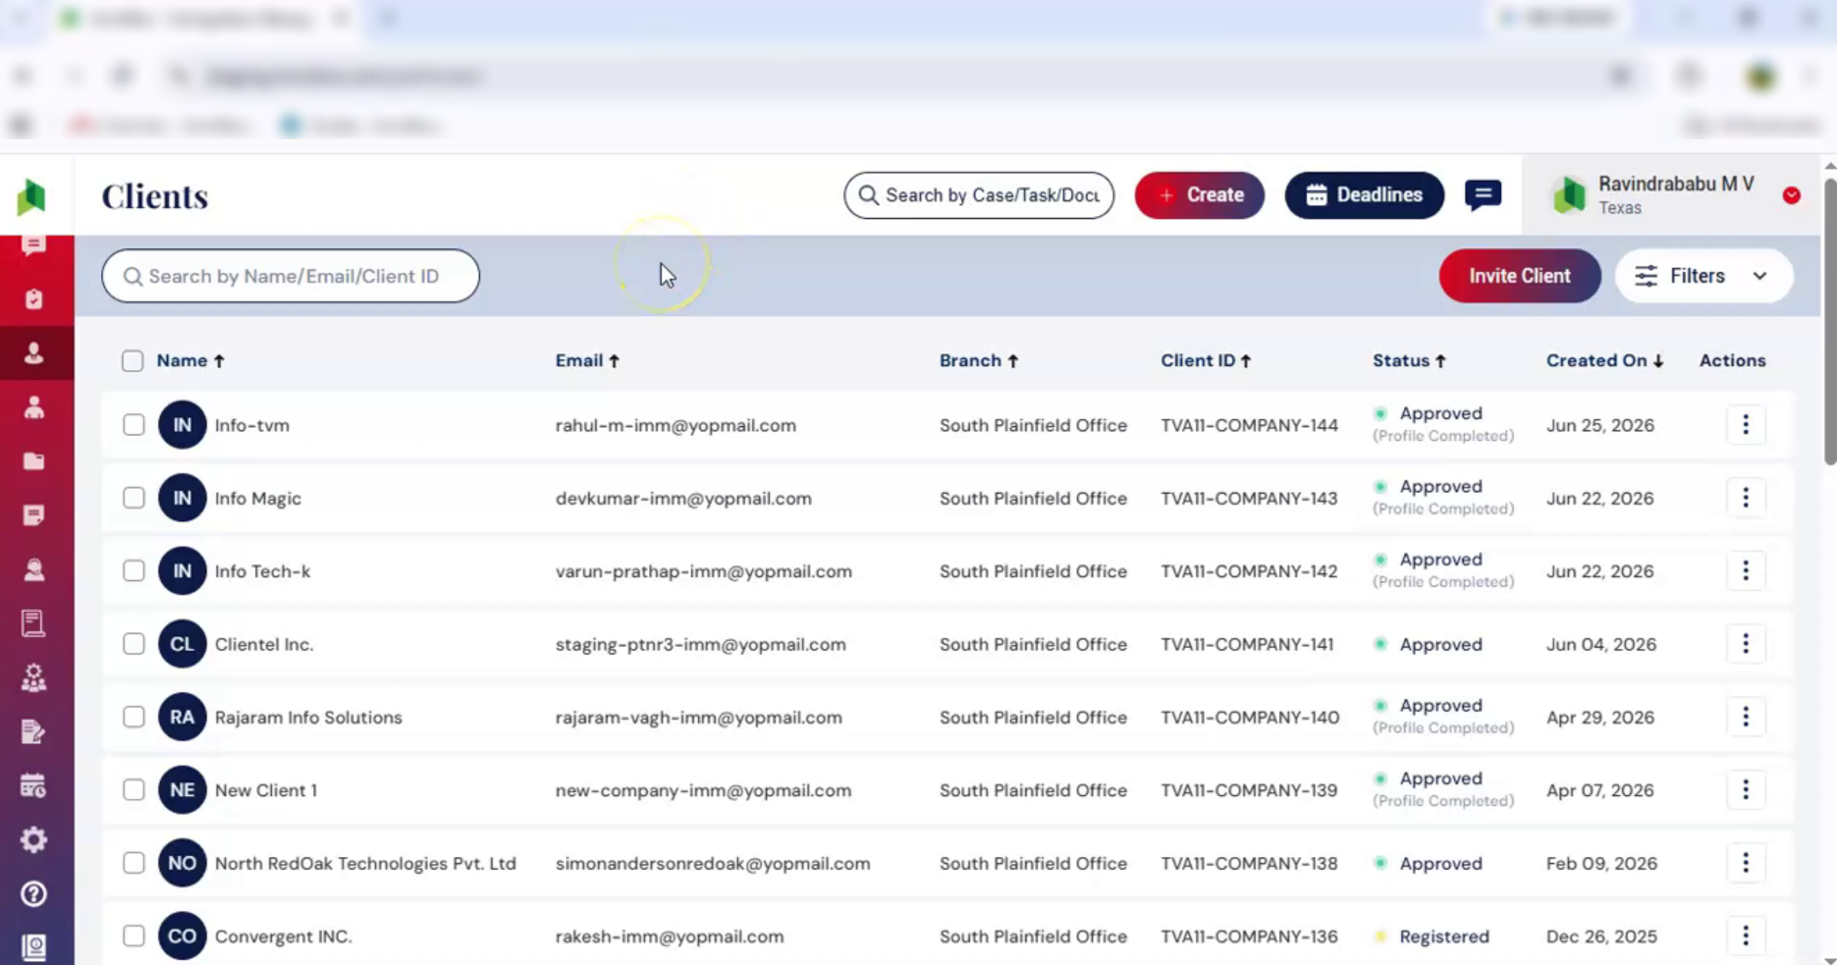Open the folder icon in the sidebar
Screen dimensions: 1837x965
click(x=34, y=461)
